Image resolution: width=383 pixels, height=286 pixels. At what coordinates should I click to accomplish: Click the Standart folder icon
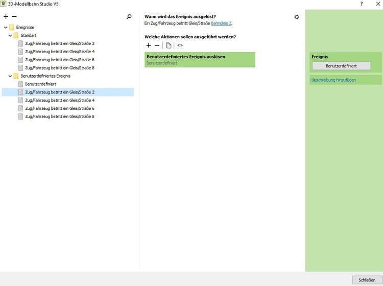point(16,35)
